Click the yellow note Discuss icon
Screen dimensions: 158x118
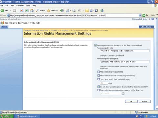[87, 10]
